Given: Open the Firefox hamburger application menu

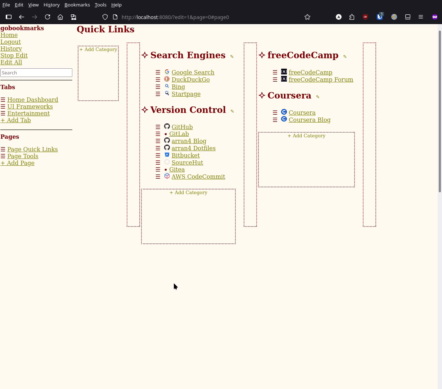Looking at the screenshot, I should 421,17.
